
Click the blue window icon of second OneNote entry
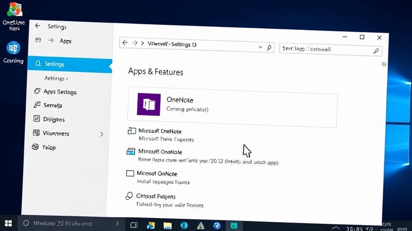[x=130, y=151]
